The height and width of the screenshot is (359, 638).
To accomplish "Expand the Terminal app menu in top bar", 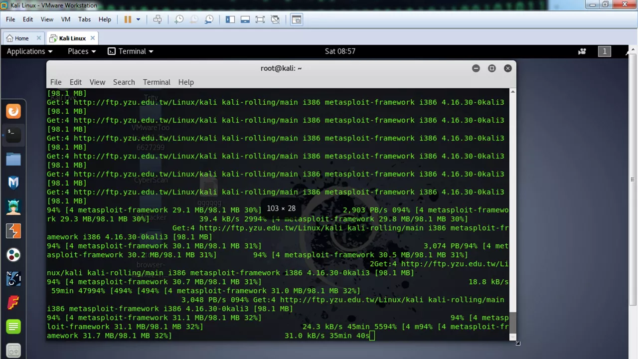I will pos(131,51).
